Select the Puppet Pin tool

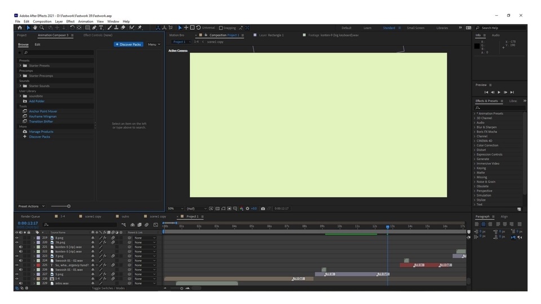140,28
